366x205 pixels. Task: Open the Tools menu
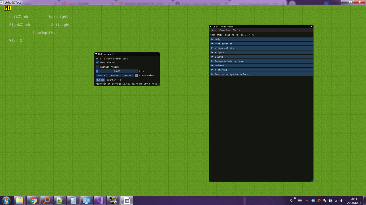click(236, 30)
